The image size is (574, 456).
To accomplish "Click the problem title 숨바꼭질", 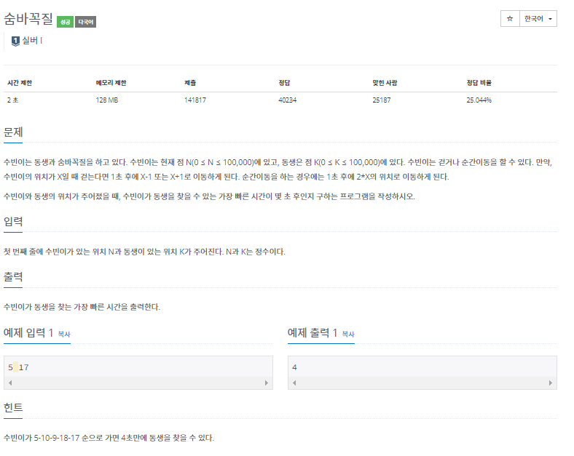I will (x=28, y=19).
